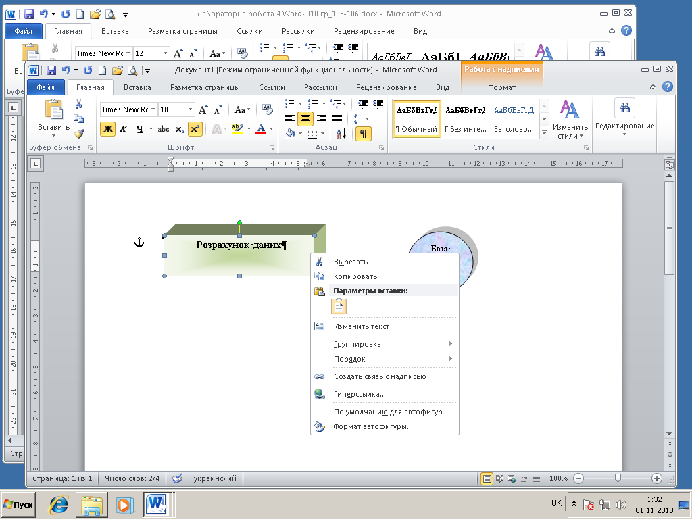The image size is (692, 519).
Task: Open the Формат tab under Работа с надписями
Action: [502, 87]
